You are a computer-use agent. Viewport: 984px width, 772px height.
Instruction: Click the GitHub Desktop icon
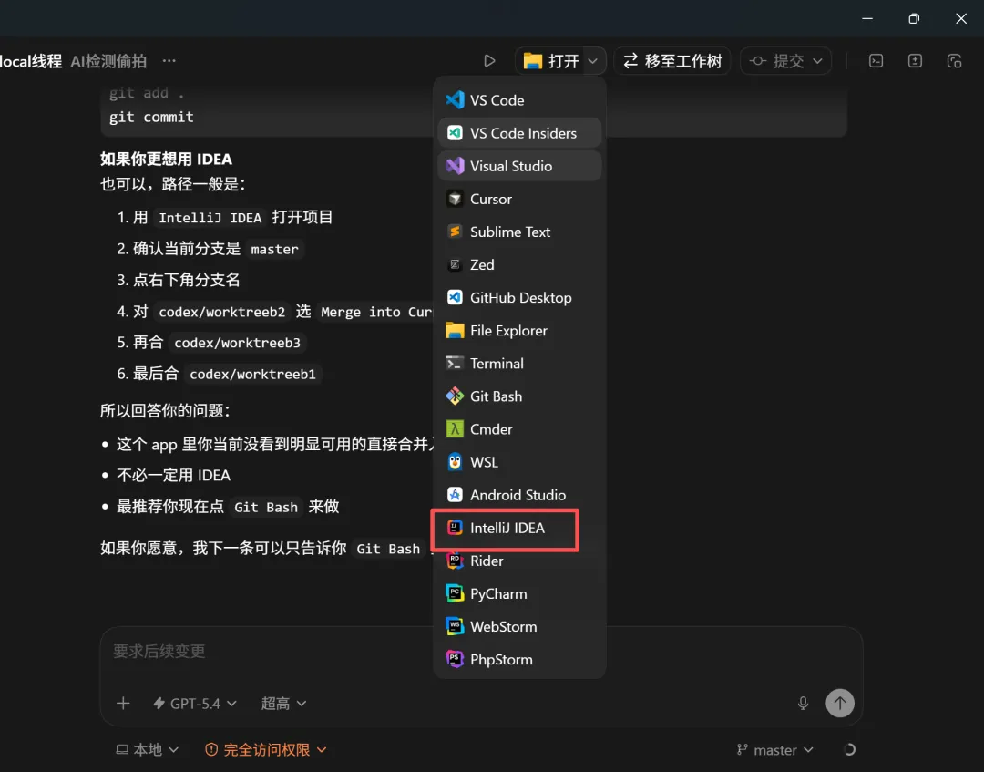click(455, 297)
